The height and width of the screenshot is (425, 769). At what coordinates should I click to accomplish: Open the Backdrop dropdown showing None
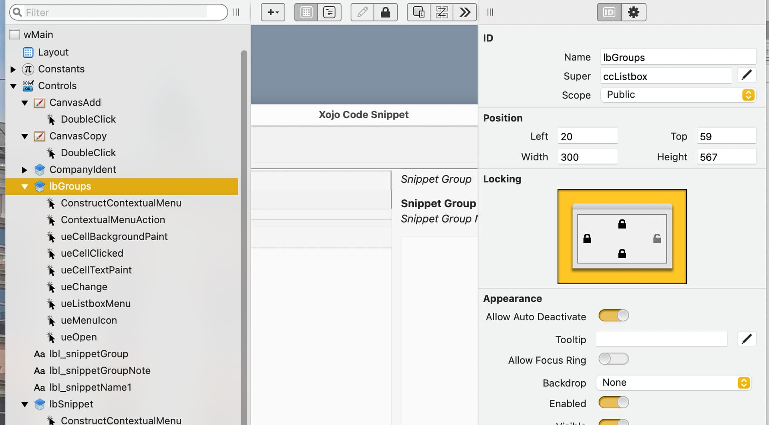coord(674,383)
